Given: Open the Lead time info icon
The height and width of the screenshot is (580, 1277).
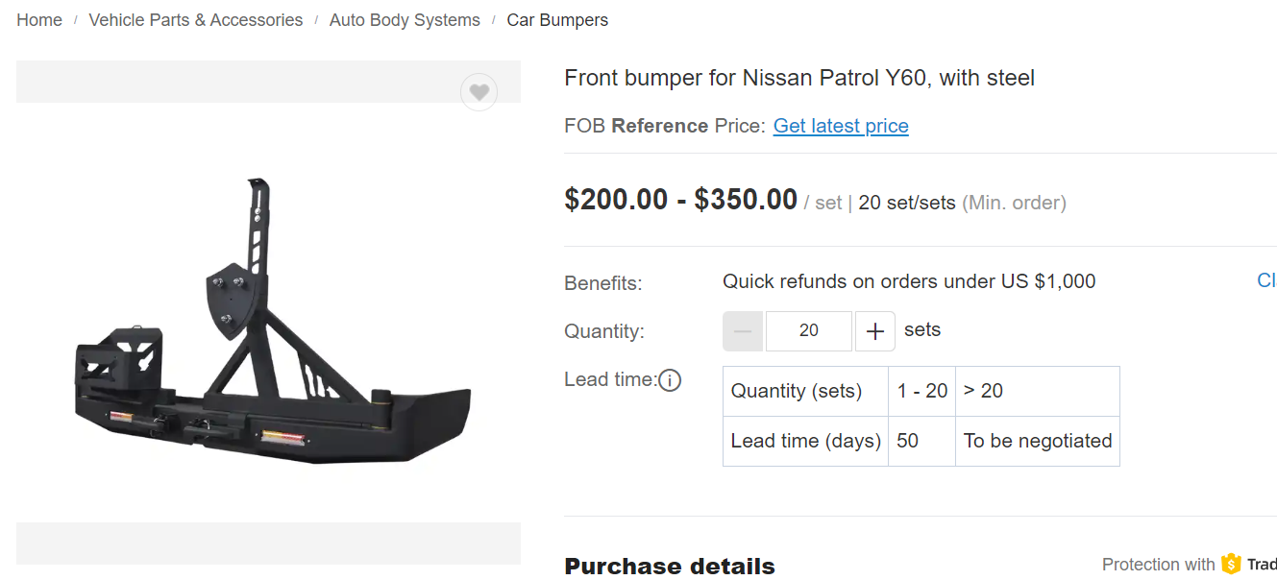Looking at the screenshot, I should pos(670,380).
